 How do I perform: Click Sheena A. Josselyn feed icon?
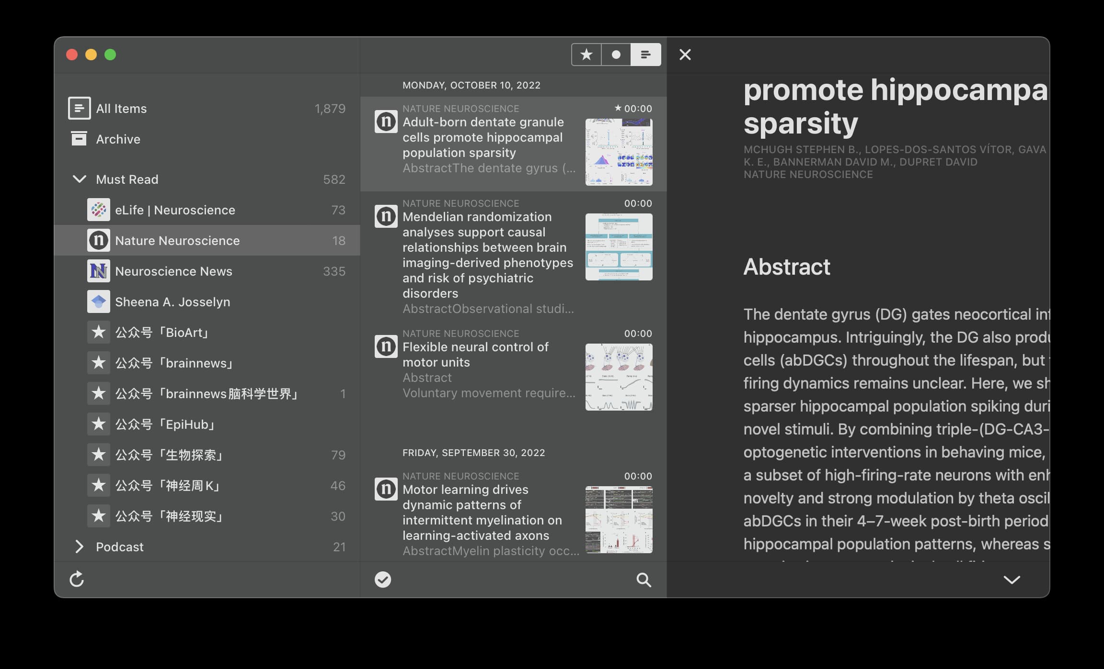tap(98, 301)
